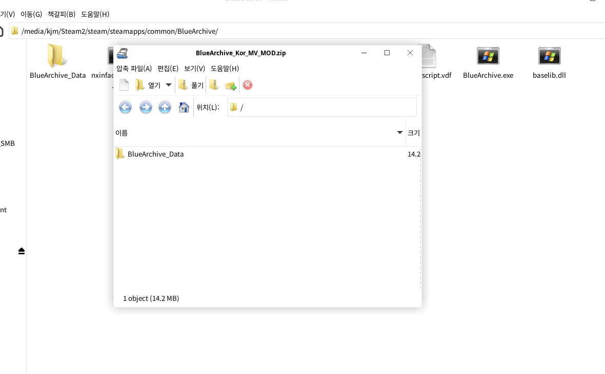Click the add folder icon with green plus
Screen dimensions: 605x374
click(x=230, y=85)
